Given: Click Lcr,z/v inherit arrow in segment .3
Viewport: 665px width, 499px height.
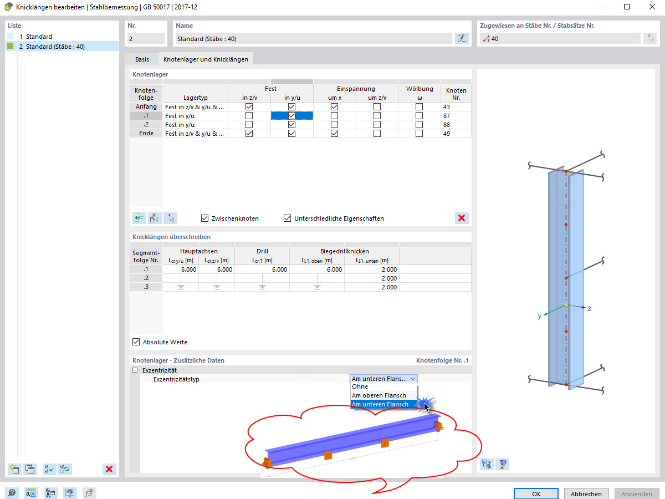Looking at the screenshot, I should 217,287.
